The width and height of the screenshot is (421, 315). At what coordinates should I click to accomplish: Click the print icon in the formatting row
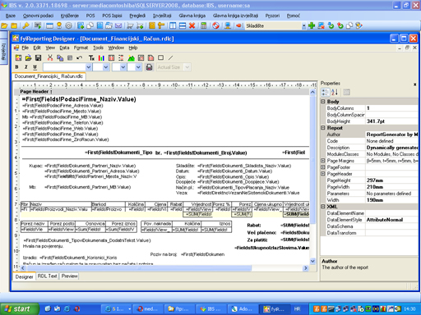(x=149, y=67)
